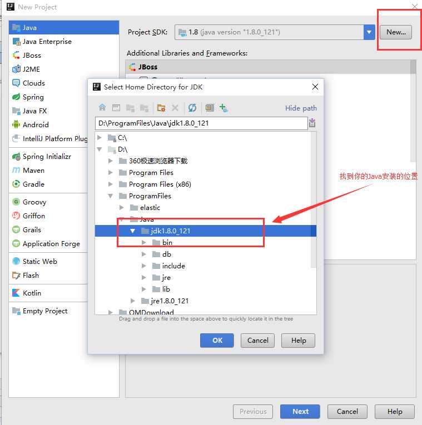
Task: Expand the Program Files (x86) arrow
Action: (x=111, y=184)
